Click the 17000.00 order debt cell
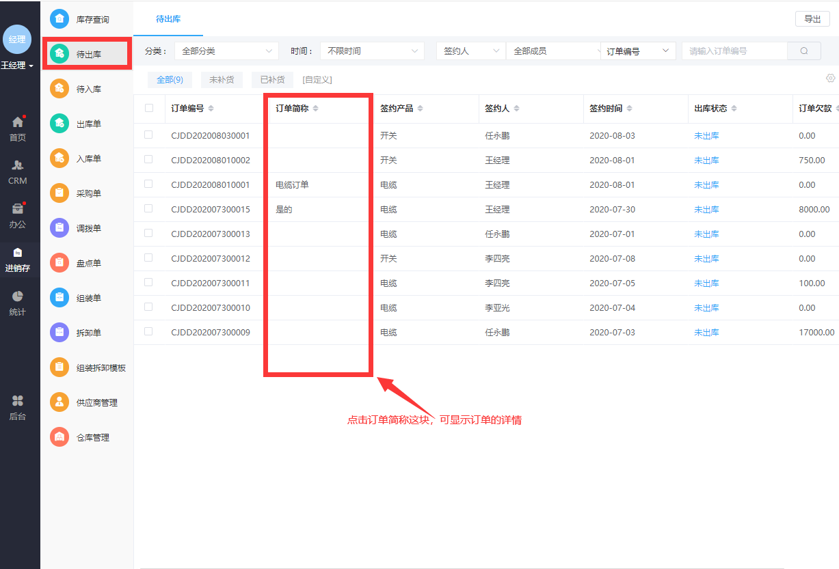 tap(816, 332)
